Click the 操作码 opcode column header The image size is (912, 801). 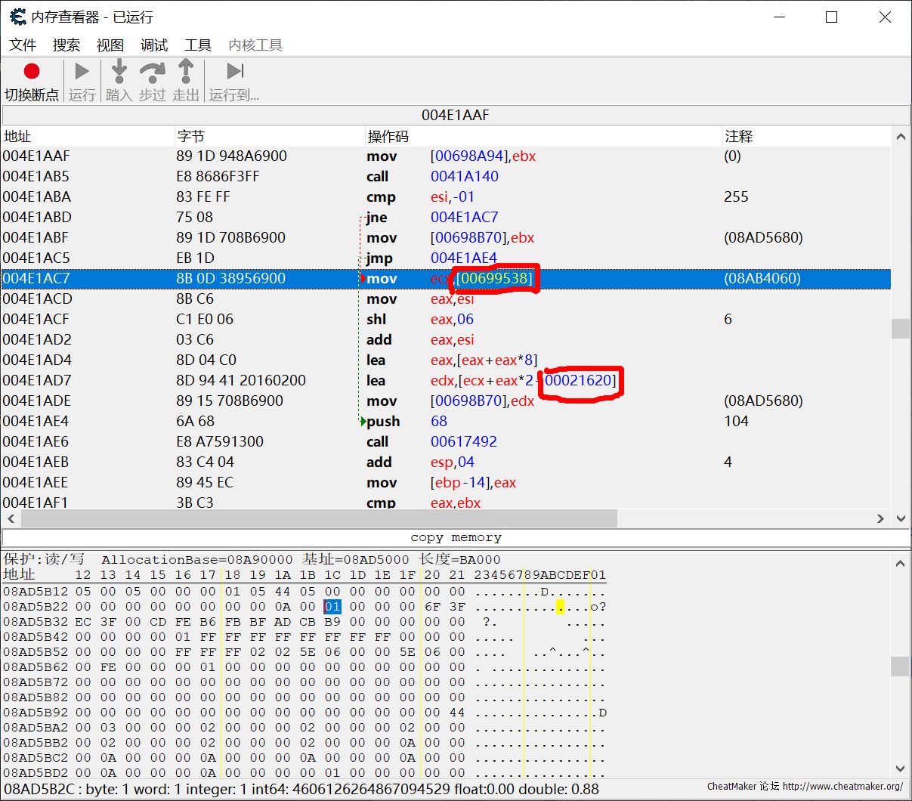388,136
